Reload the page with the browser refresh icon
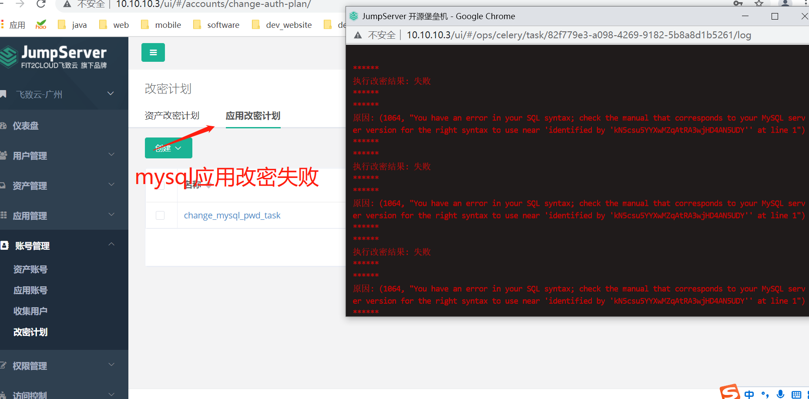The width and height of the screenshot is (809, 399). tap(41, 4)
